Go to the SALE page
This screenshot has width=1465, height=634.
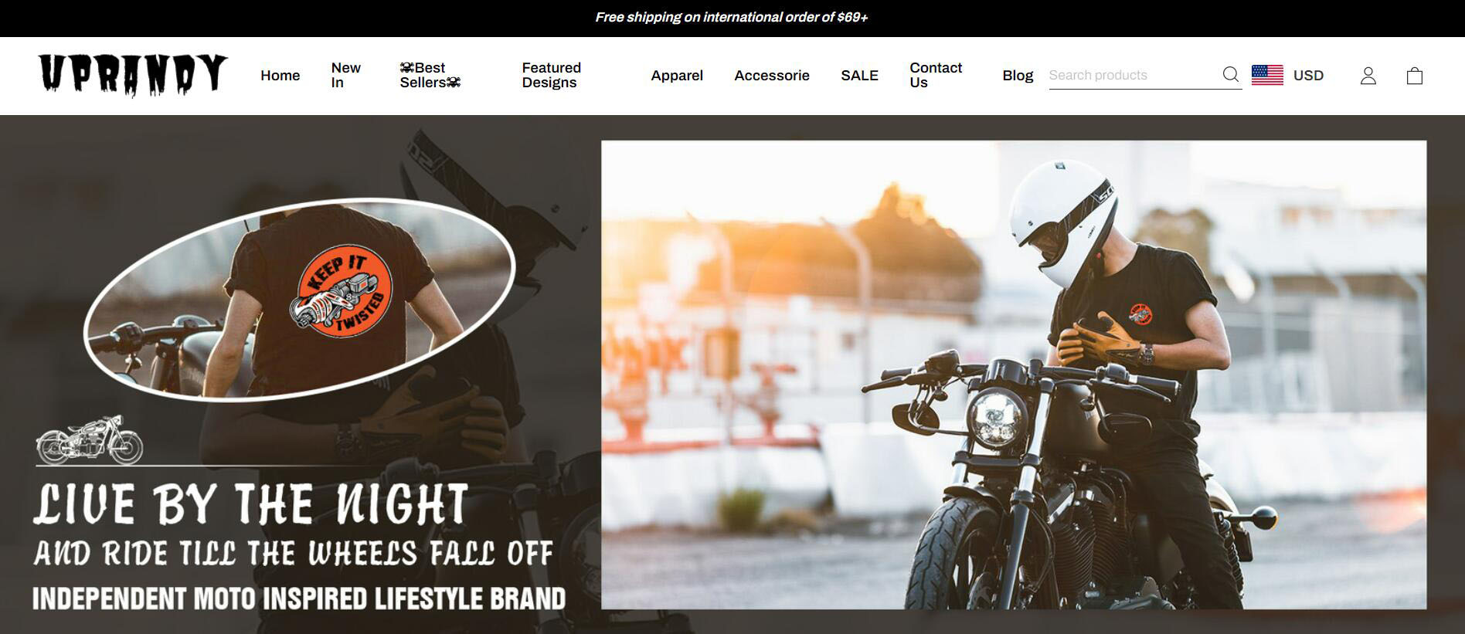coord(859,75)
